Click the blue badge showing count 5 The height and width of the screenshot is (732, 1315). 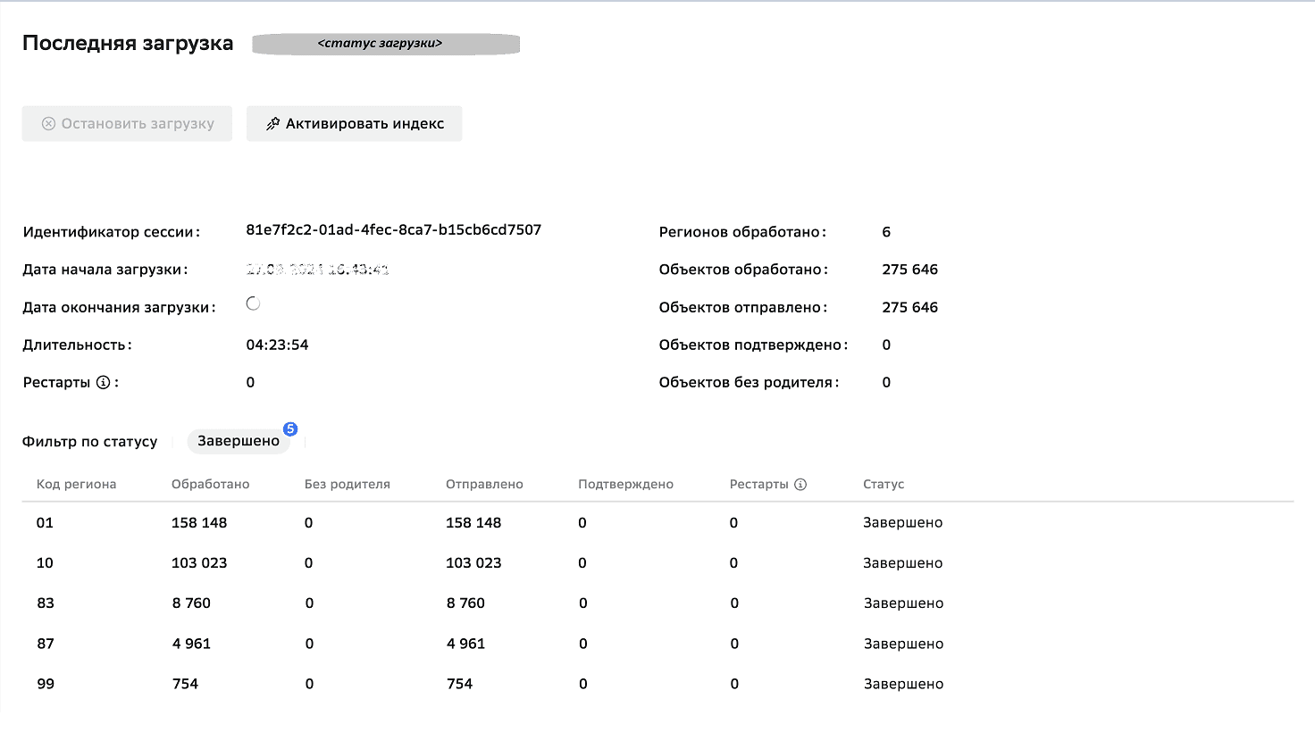[290, 429]
